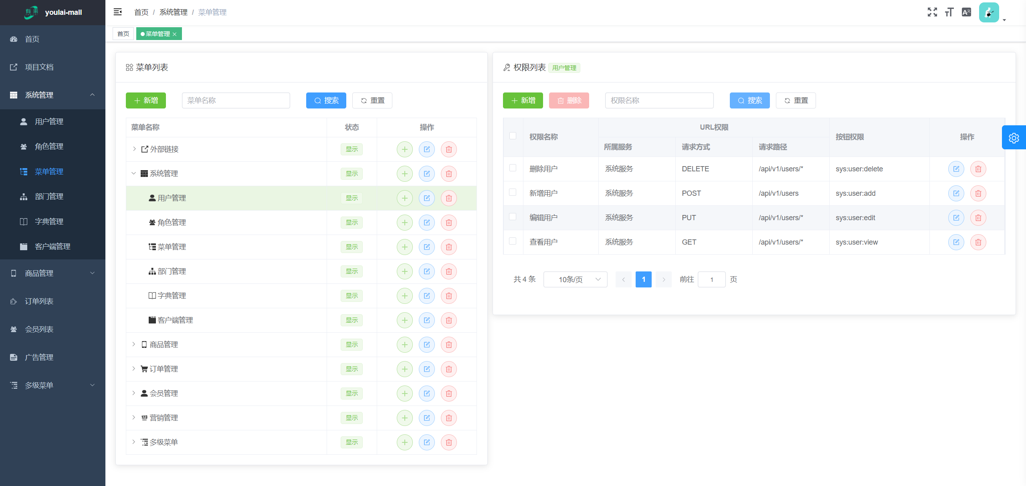Open 角色管理 in the sidebar
Viewport: 1026px width, 486px height.
pos(49,147)
